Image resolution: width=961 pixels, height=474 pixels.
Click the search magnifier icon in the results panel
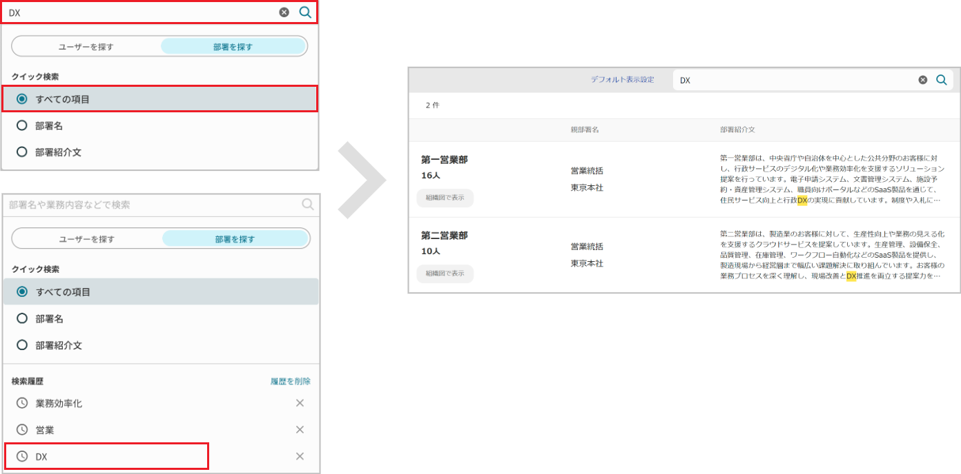942,80
